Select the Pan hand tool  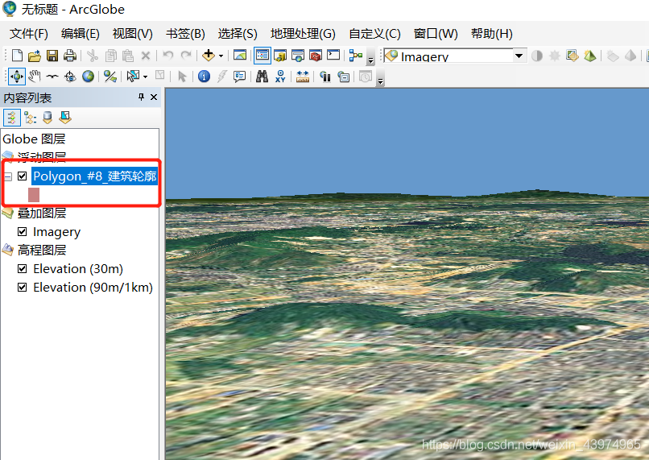[35, 77]
